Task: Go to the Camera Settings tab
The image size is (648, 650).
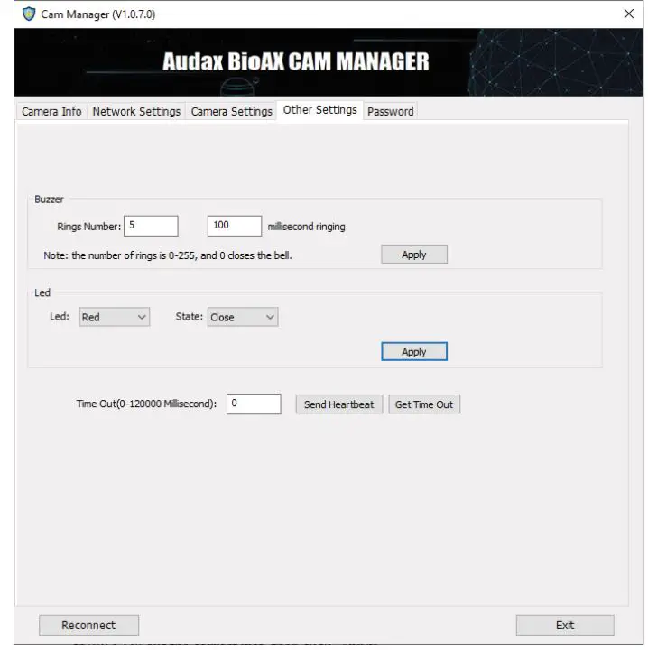Action: coord(231,112)
